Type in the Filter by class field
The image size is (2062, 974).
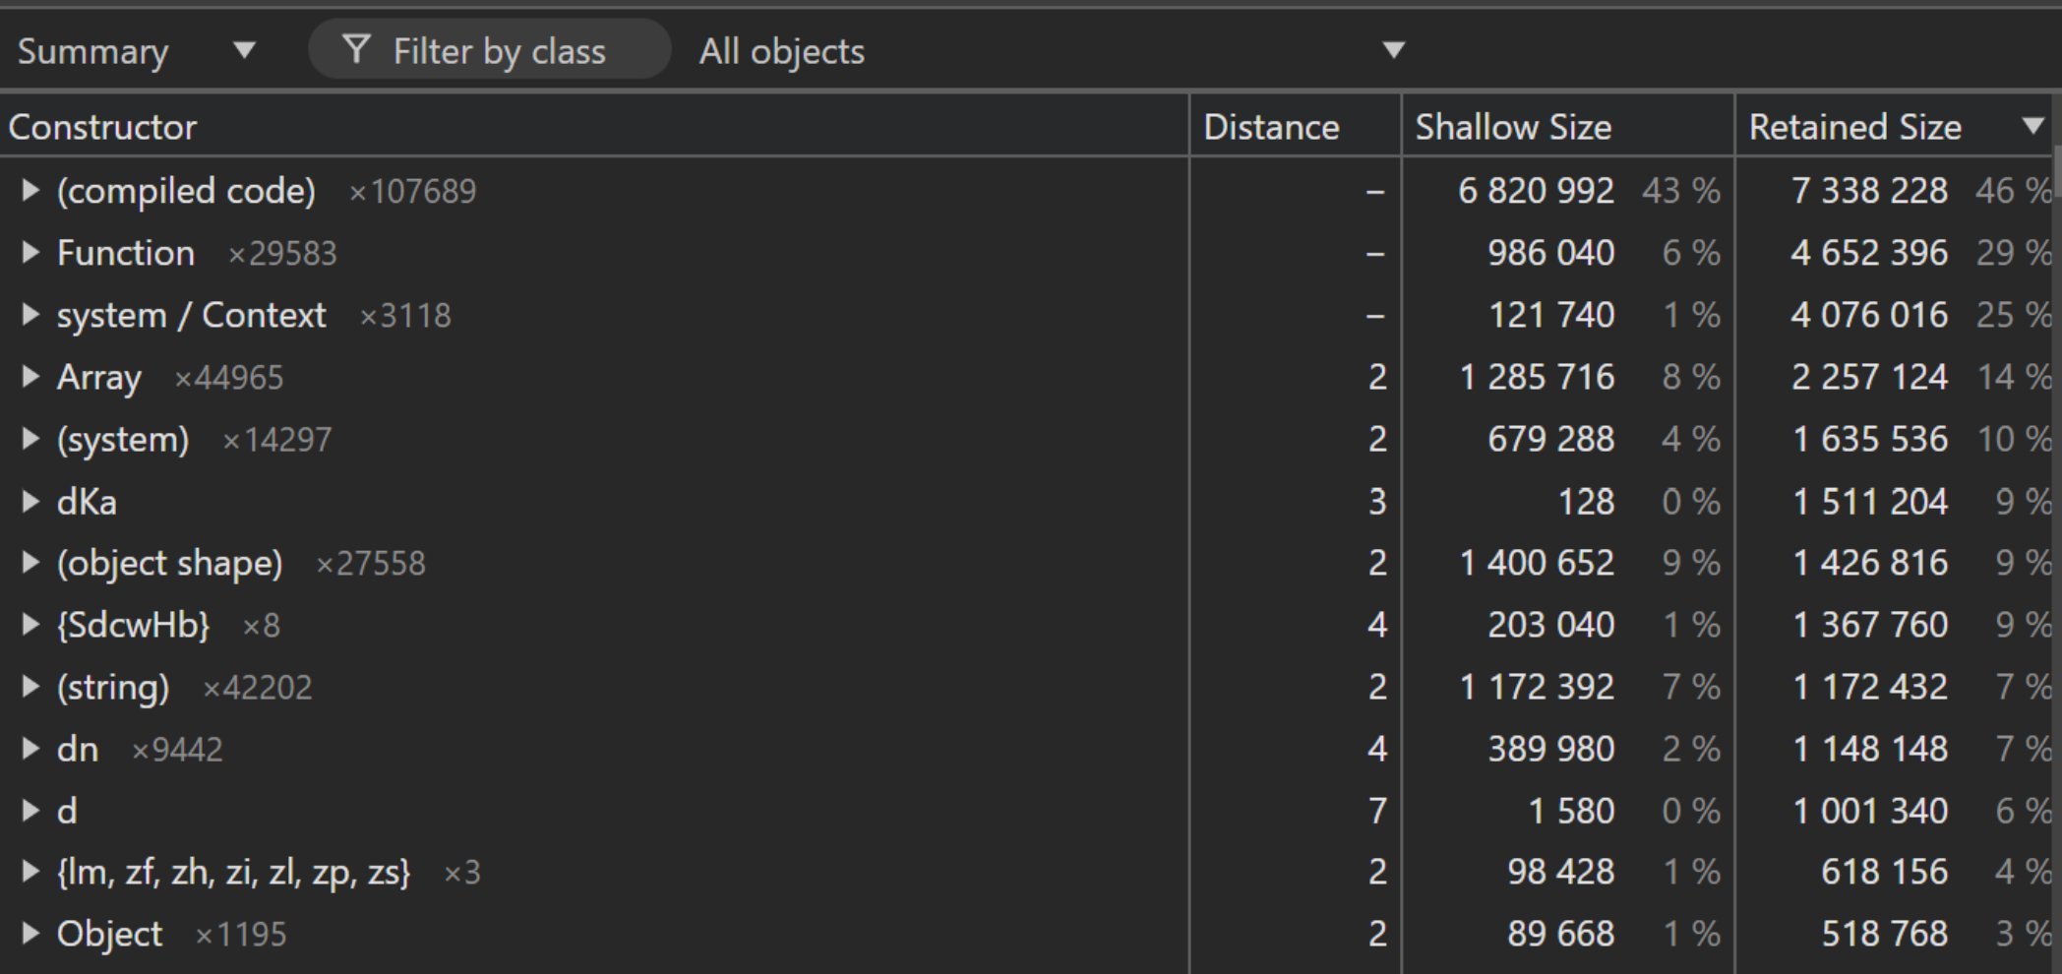(499, 51)
